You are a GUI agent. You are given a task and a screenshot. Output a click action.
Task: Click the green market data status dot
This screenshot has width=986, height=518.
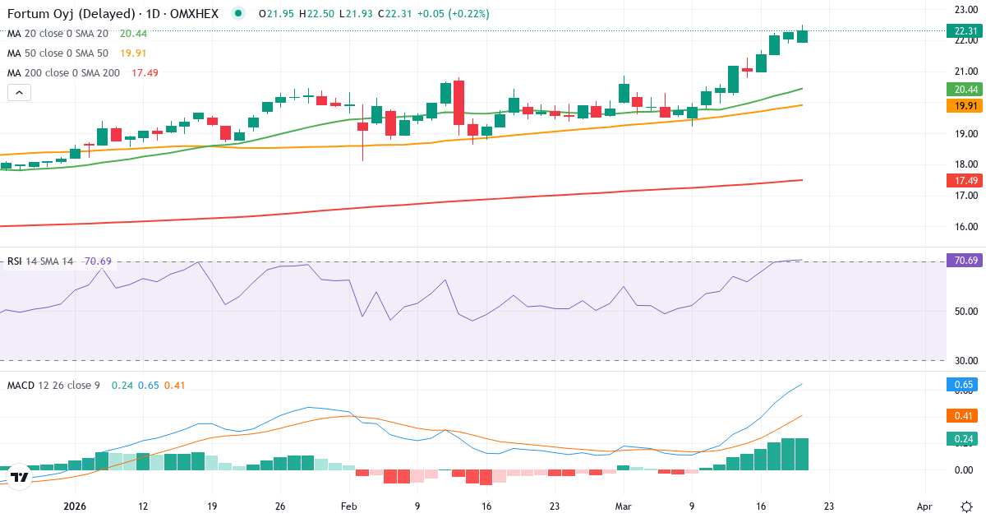pyautogui.click(x=237, y=13)
